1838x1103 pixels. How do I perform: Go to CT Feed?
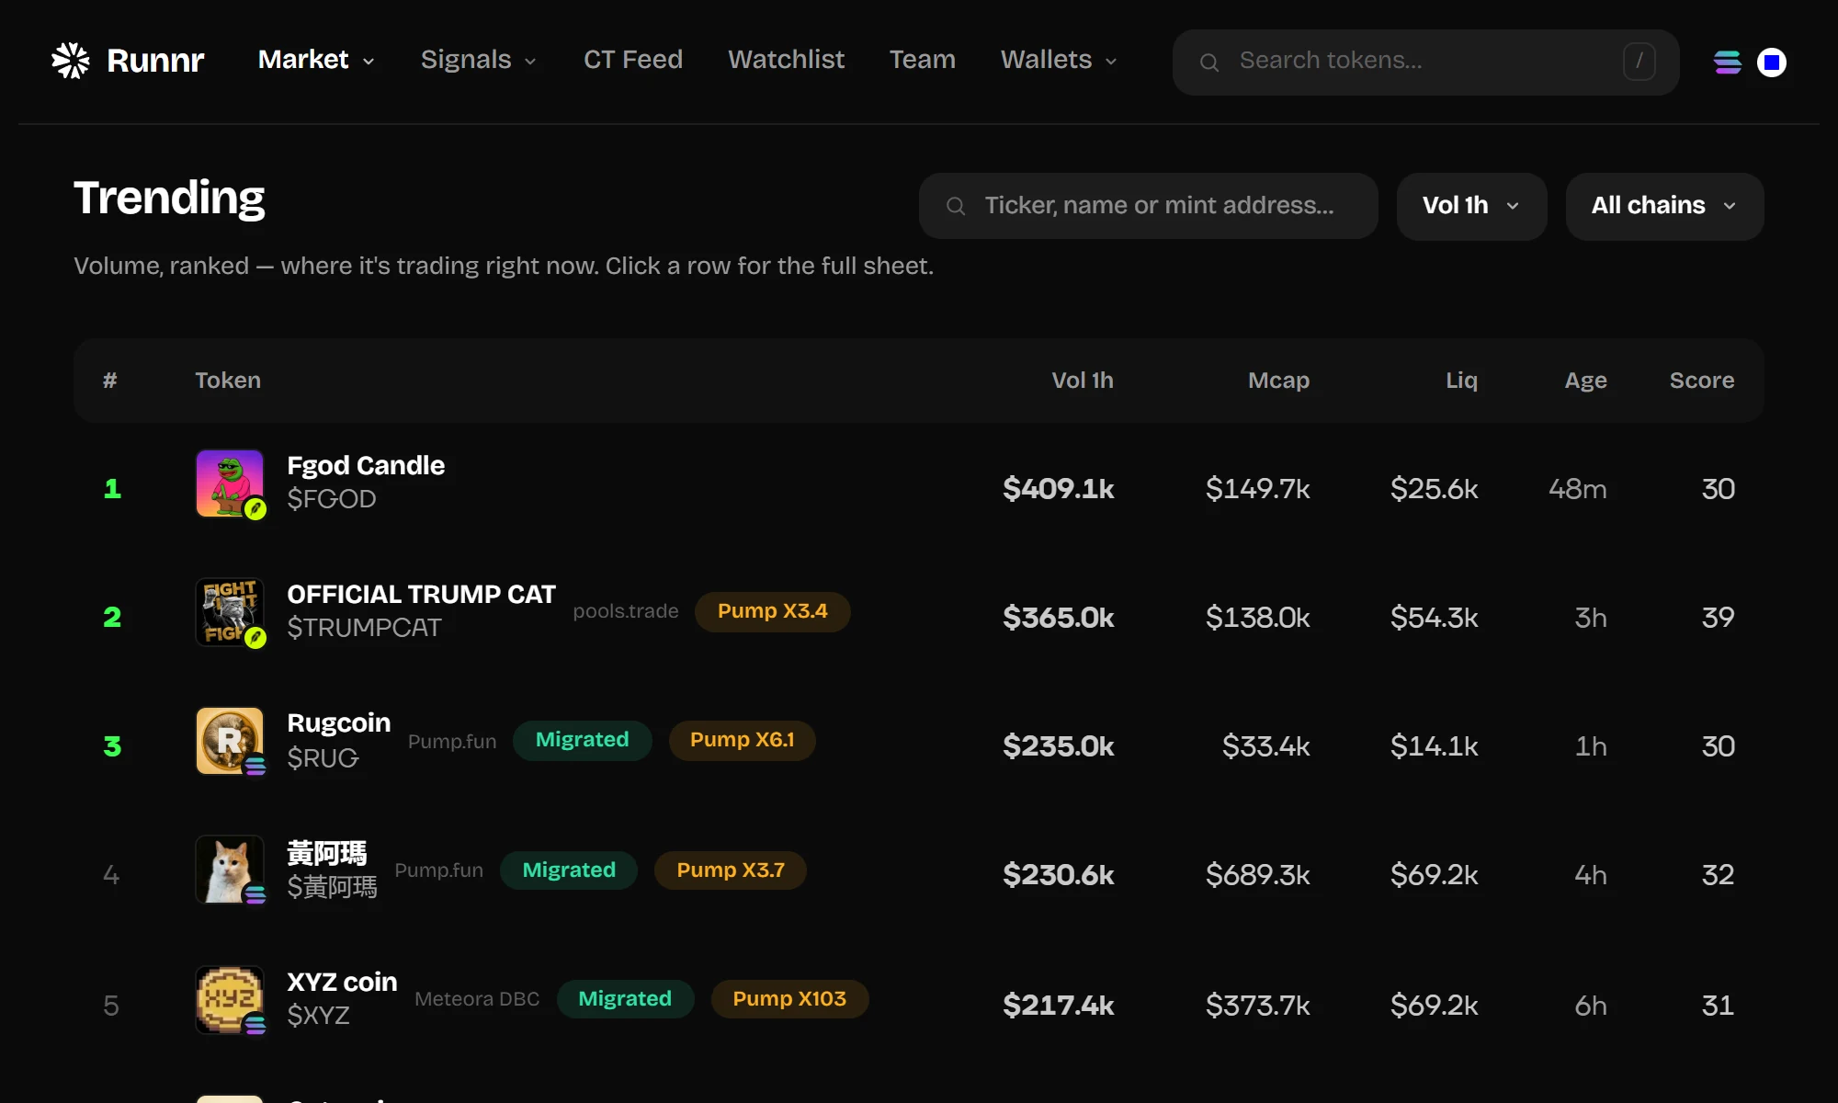point(633,60)
